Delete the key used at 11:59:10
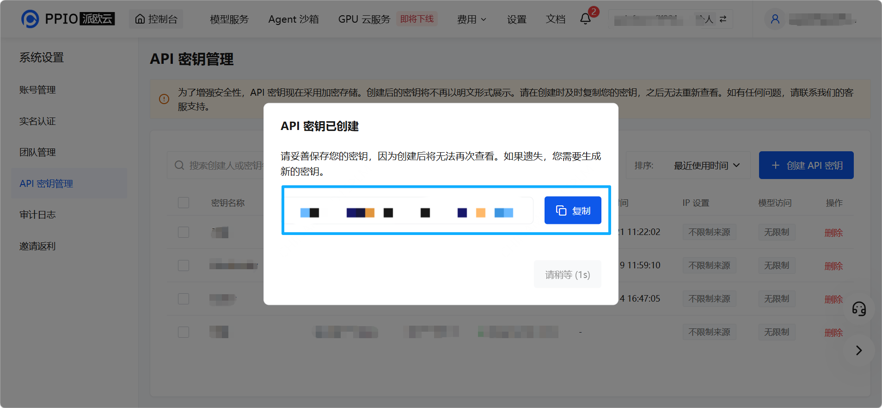882x408 pixels. point(833,266)
